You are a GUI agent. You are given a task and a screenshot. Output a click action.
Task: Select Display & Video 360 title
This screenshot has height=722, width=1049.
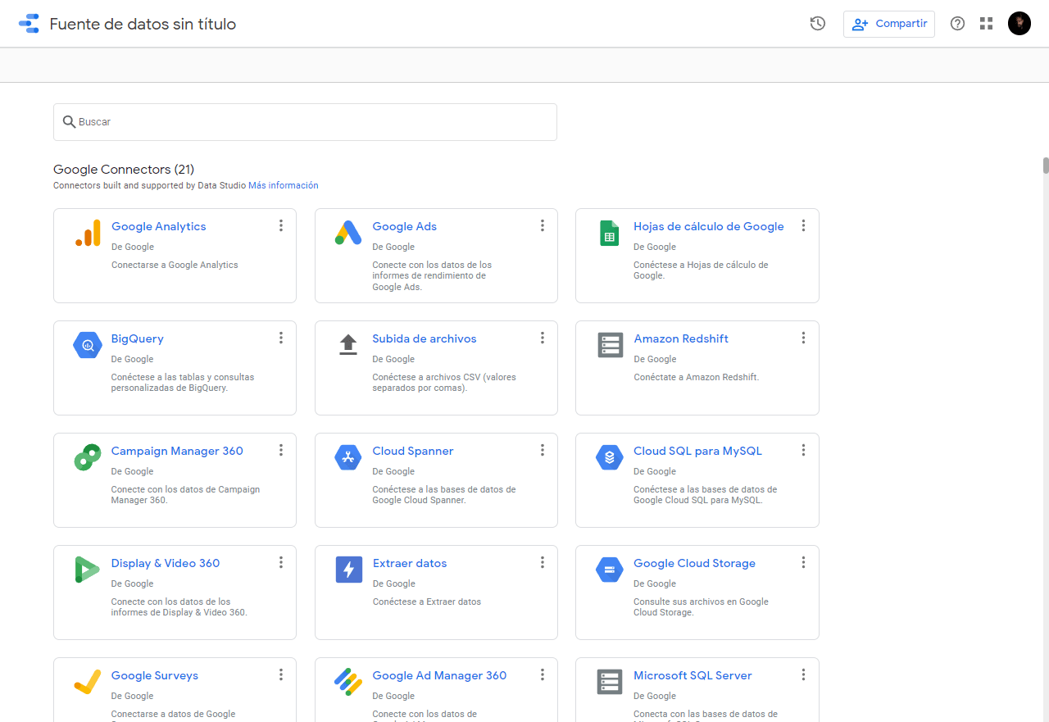166,563
